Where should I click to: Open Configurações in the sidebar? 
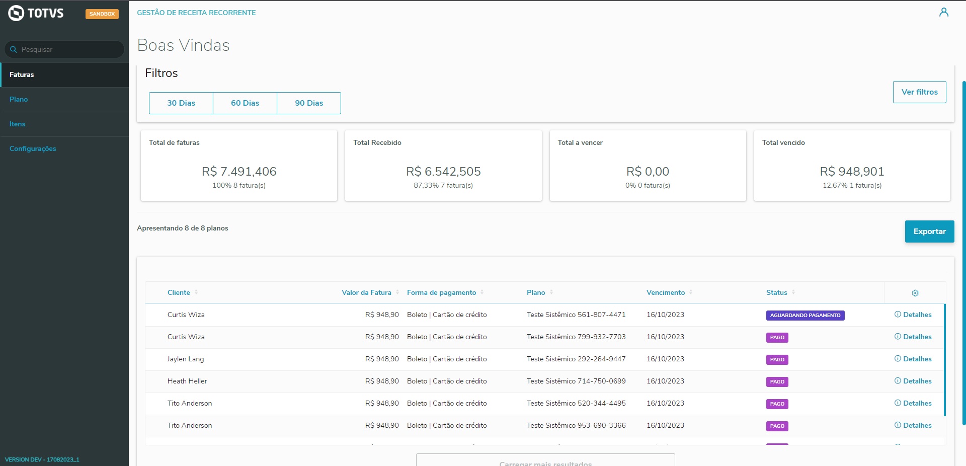(x=33, y=148)
